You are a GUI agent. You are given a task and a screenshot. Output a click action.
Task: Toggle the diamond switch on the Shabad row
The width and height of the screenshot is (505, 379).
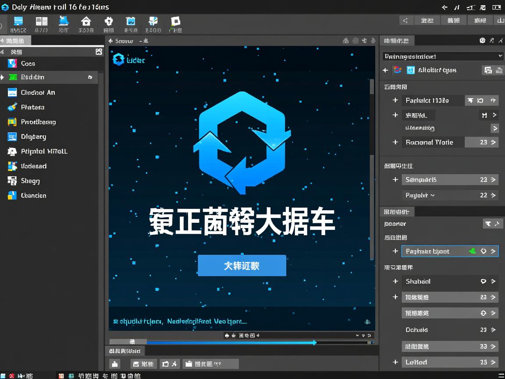click(484, 281)
